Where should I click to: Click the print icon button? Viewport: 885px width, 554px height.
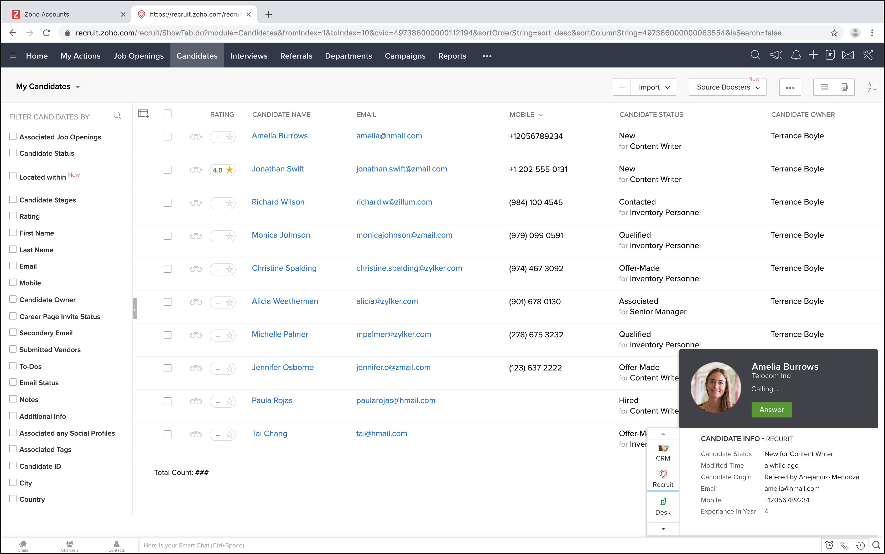[844, 87]
